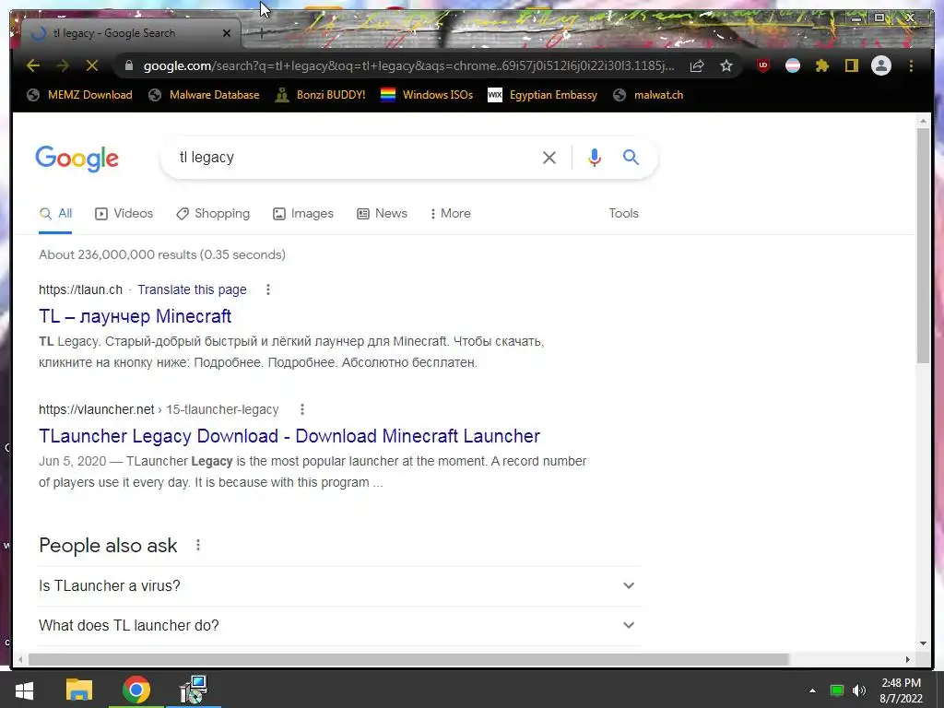Viewport: 944px width, 708px height.
Task: Click the Chrome taskbar icon
Action: pyautogui.click(x=136, y=690)
